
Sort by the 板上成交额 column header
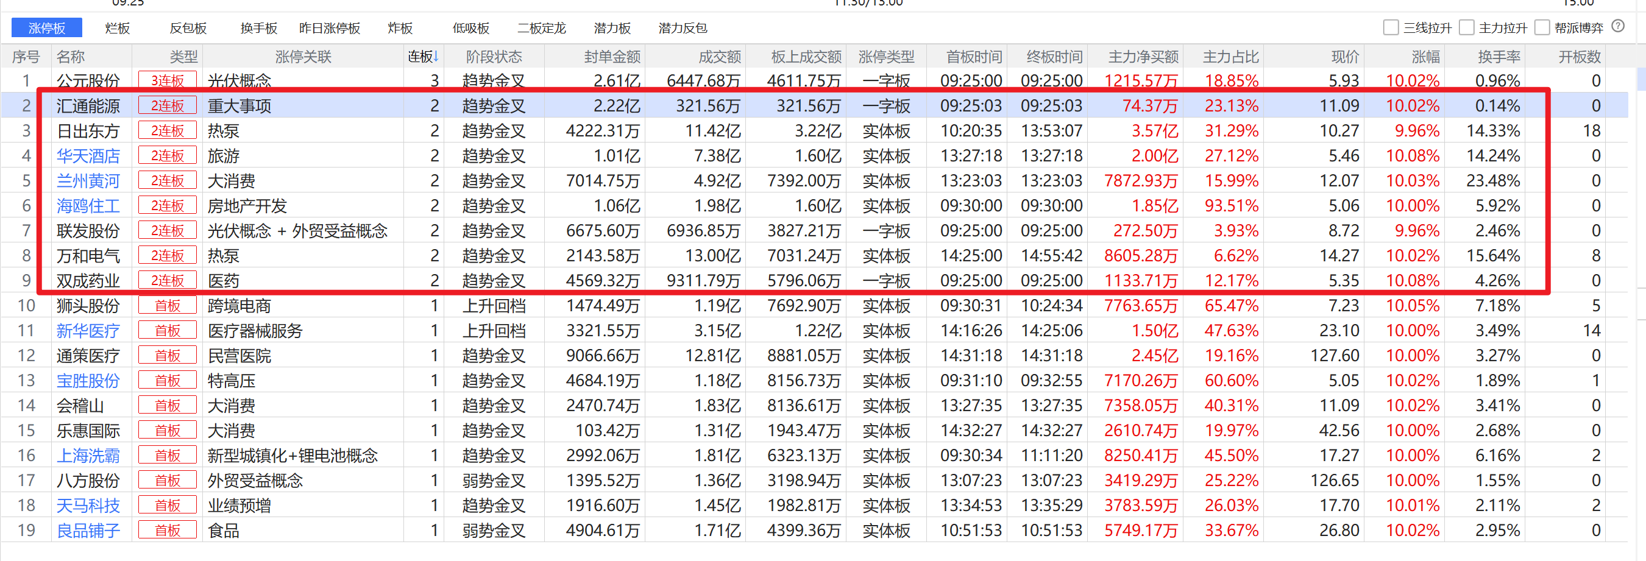tap(806, 57)
